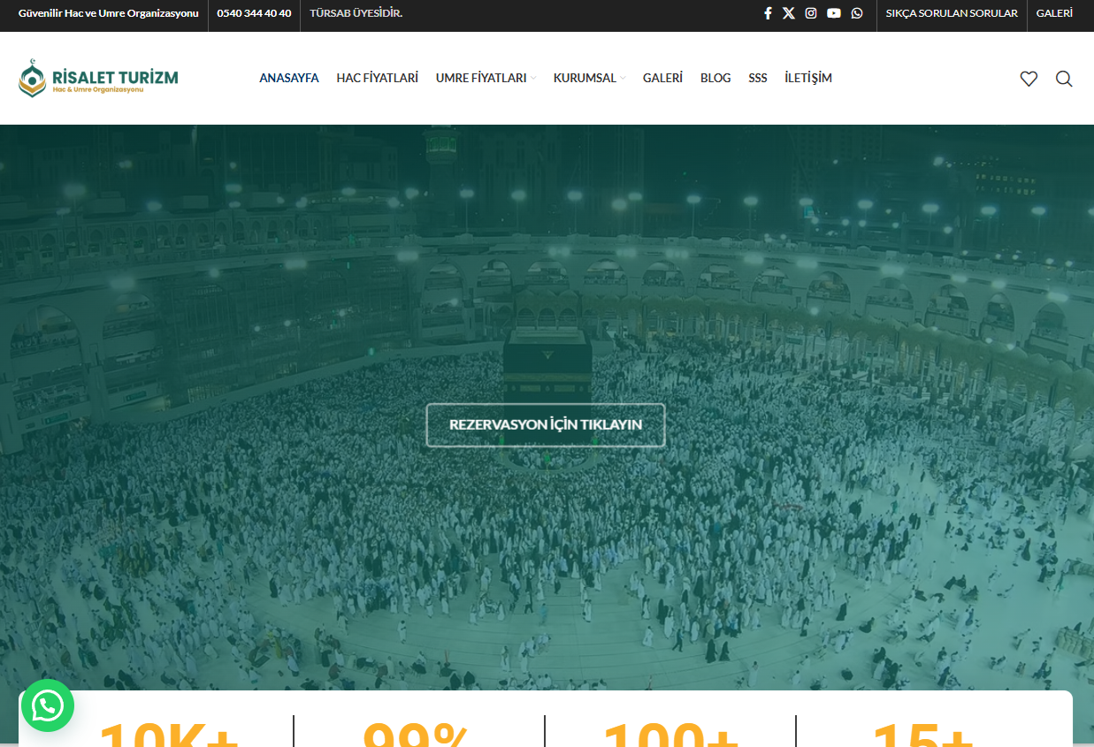The image size is (1094, 747).
Task: Go to the BLOG page
Action: (x=715, y=78)
